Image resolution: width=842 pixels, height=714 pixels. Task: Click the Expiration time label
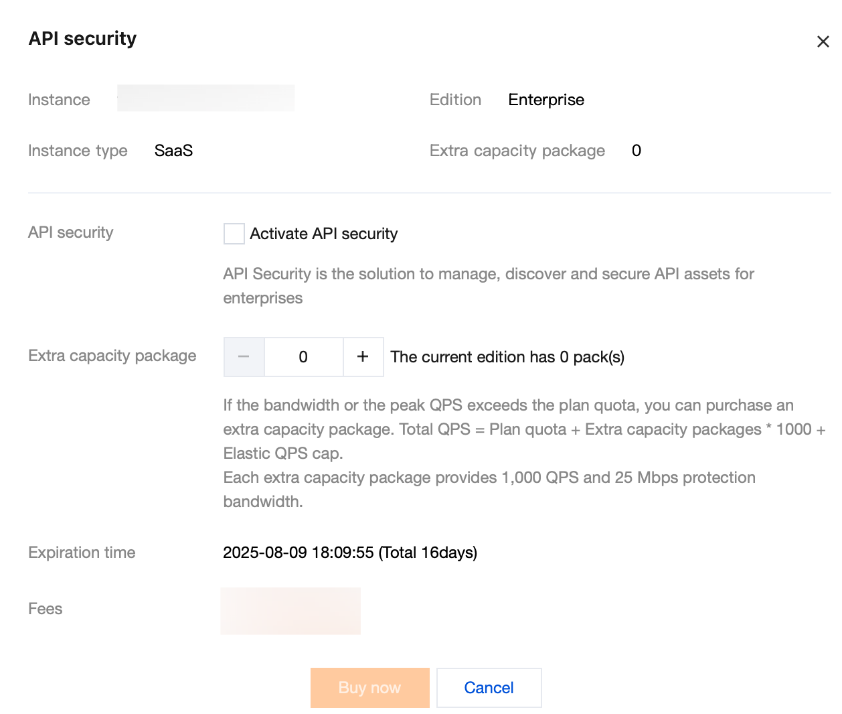(x=82, y=553)
